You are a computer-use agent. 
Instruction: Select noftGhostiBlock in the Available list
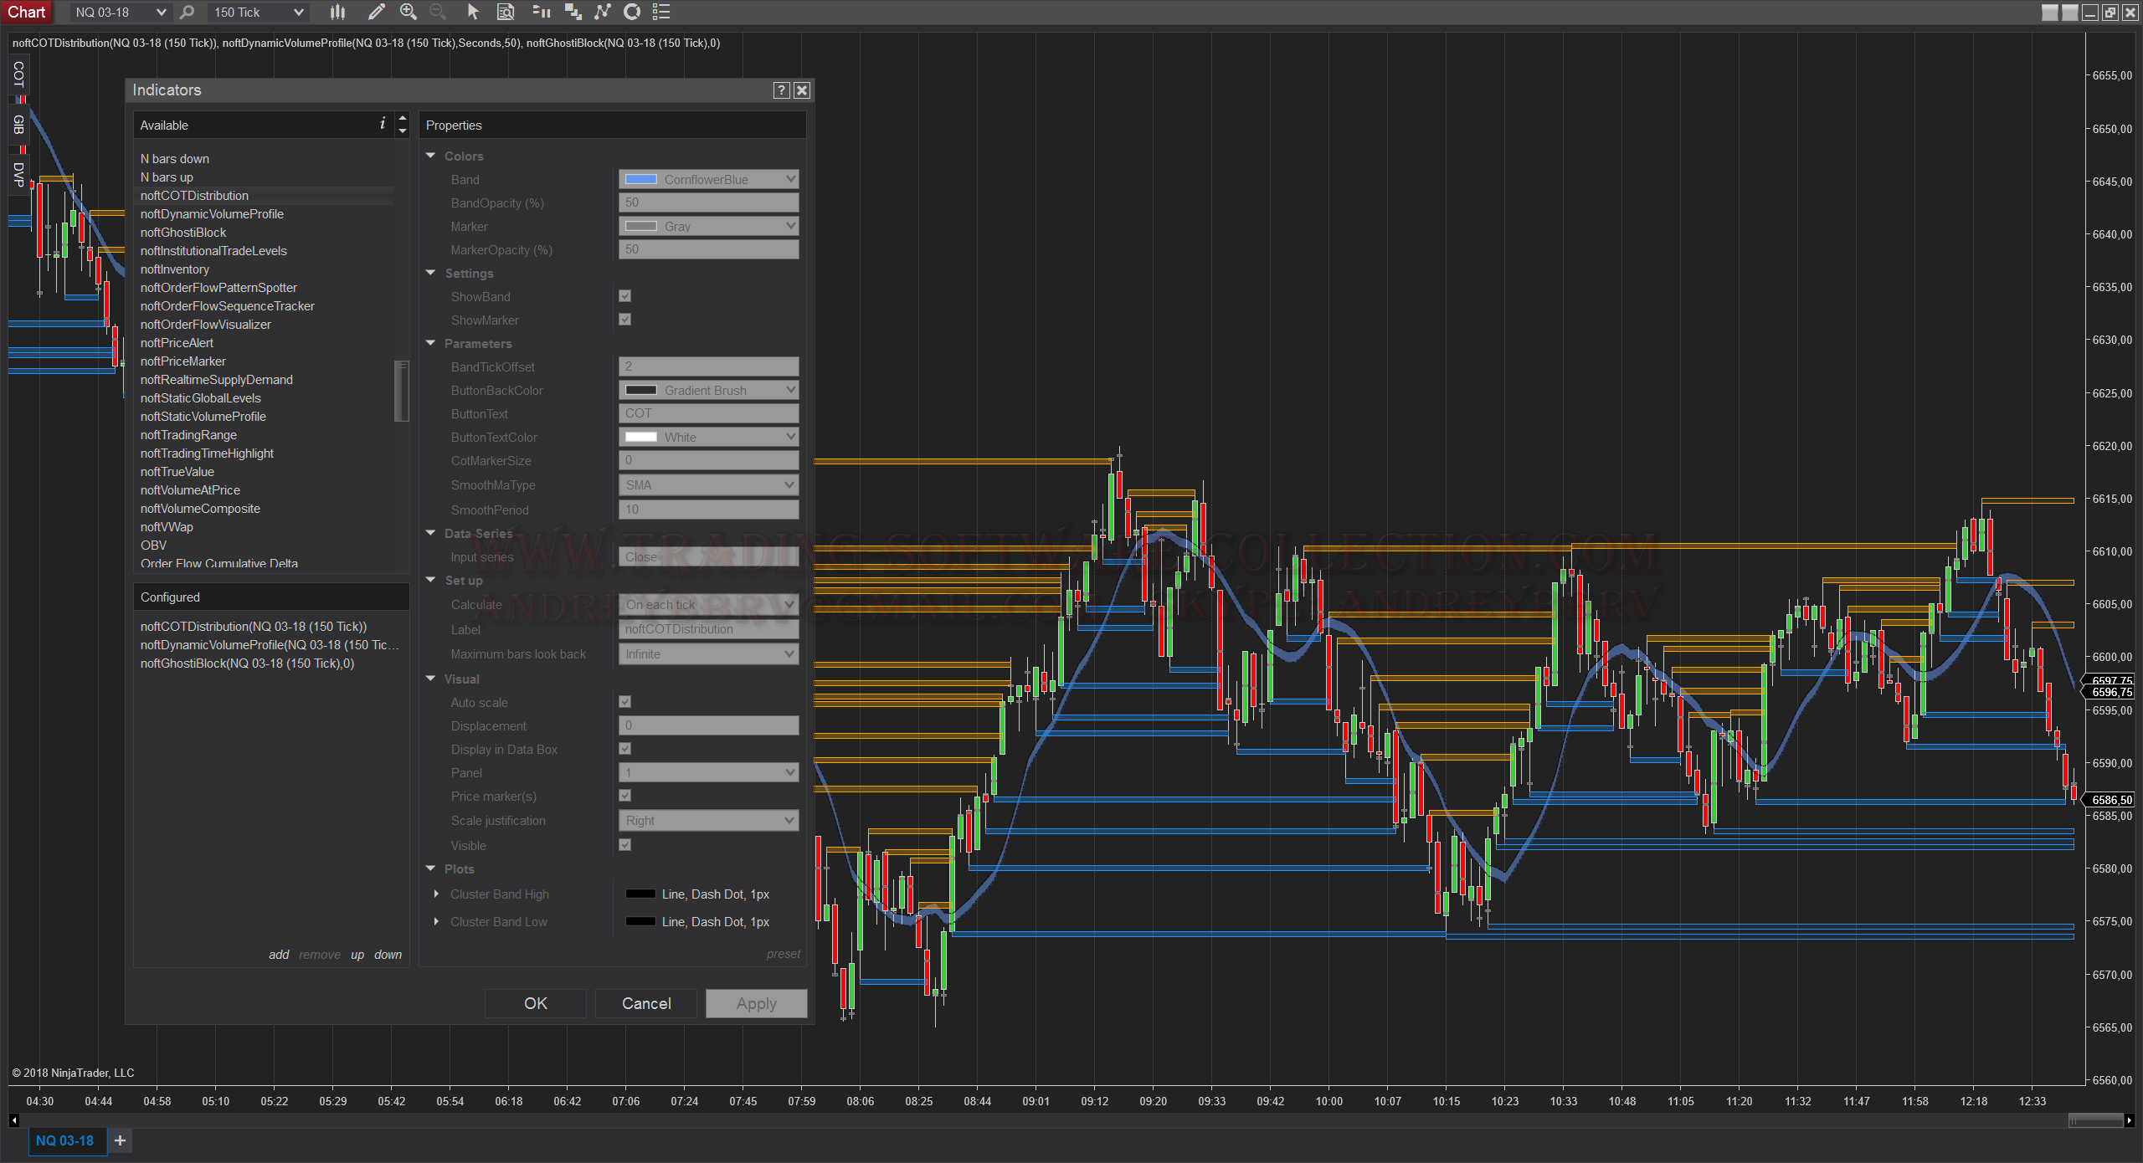click(x=183, y=233)
